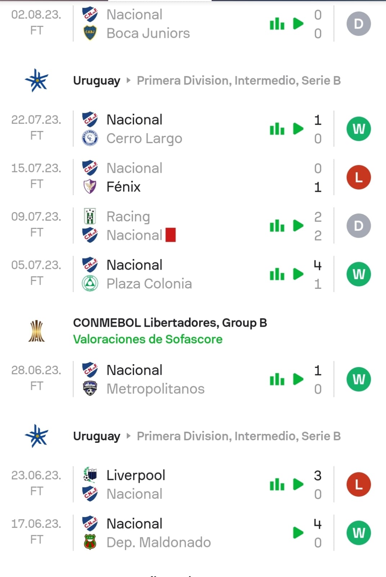Open statistics icon for Nacional vs Cerro Largo

click(277, 129)
